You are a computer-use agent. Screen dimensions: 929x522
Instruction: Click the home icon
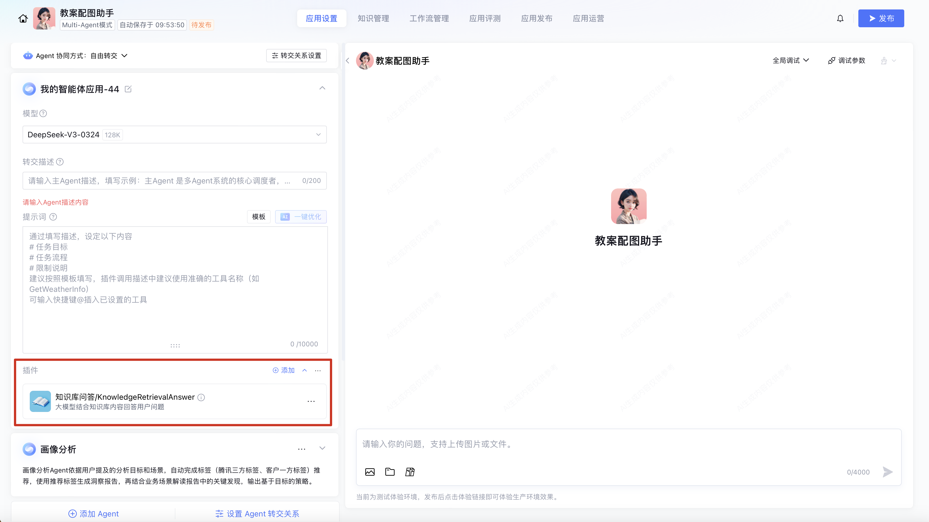(23, 18)
